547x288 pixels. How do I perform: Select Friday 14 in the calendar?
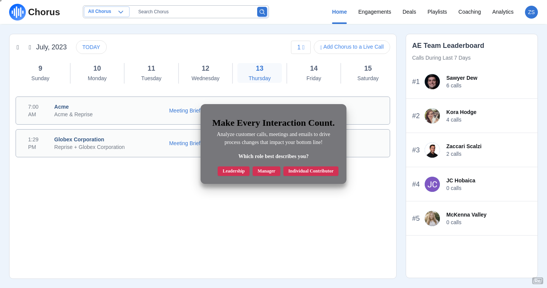(313, 73)
